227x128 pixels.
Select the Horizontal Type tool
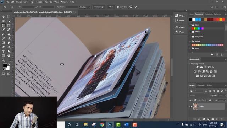click(x=3, y=51)
